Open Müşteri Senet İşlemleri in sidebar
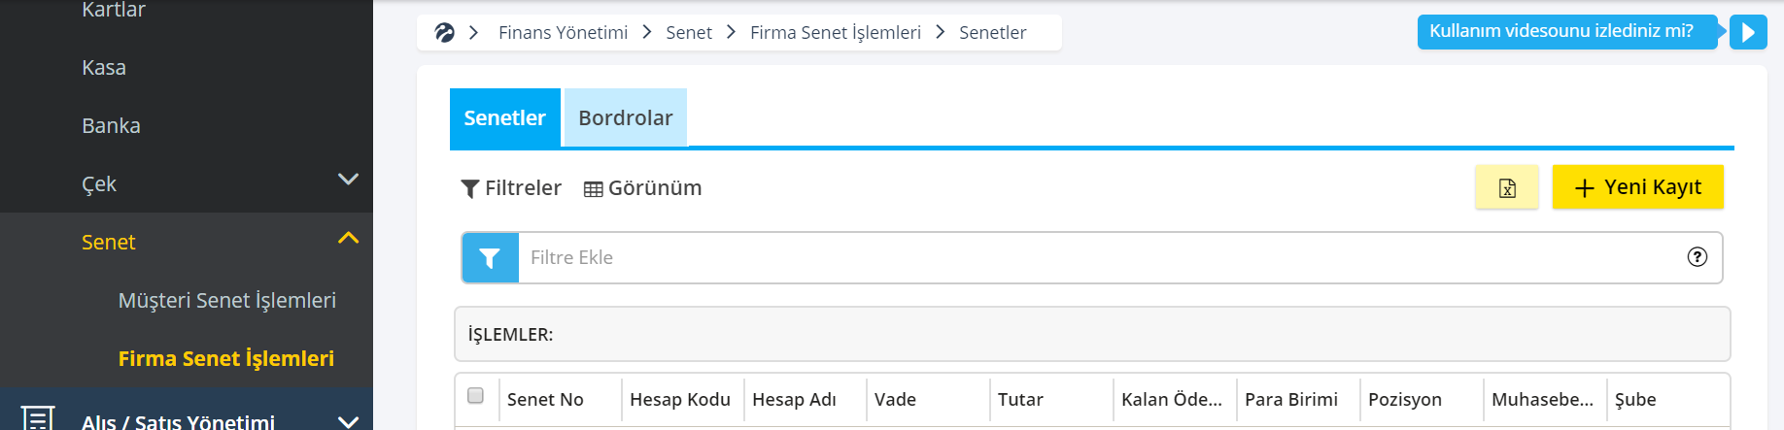The height and width of the screenshot is (430, 1784). click(227, 301)
